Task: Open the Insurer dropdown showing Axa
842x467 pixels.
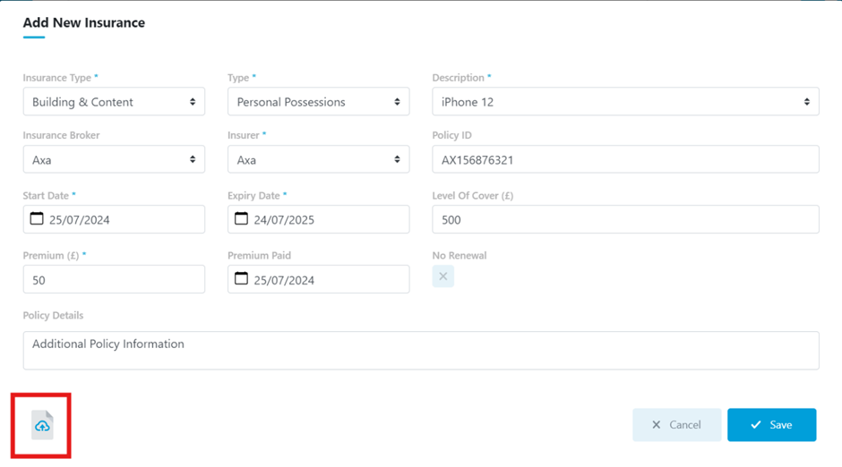Action: coord(318,159)
